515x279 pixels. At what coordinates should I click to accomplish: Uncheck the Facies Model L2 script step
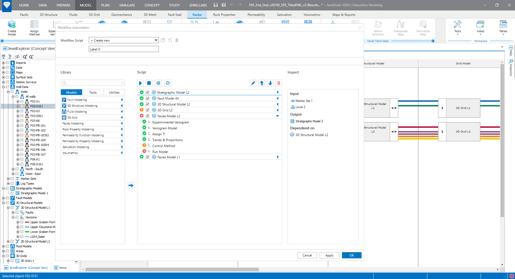click(148, 116)
